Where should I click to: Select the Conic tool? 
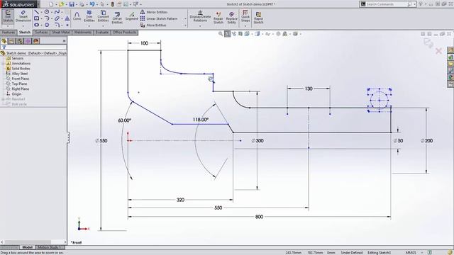pos(77,16)
